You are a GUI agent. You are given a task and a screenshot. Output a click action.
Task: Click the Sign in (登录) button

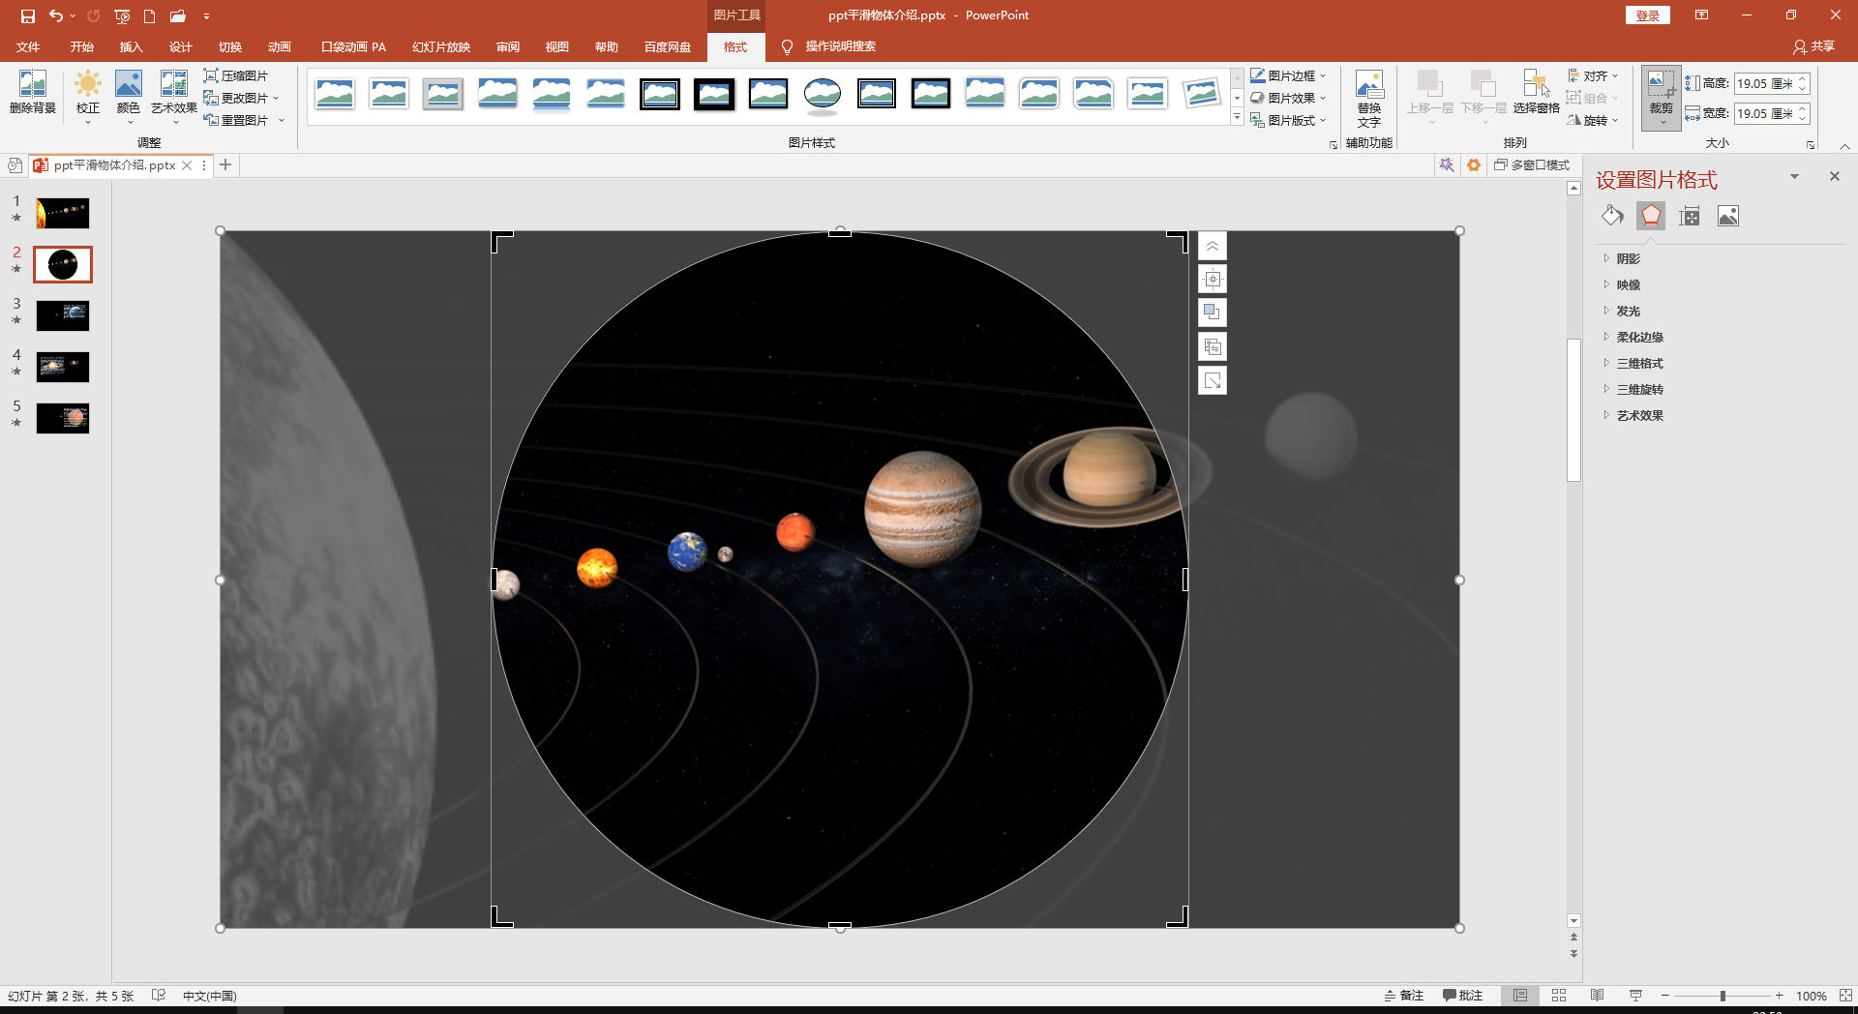tap(1647, 15)
